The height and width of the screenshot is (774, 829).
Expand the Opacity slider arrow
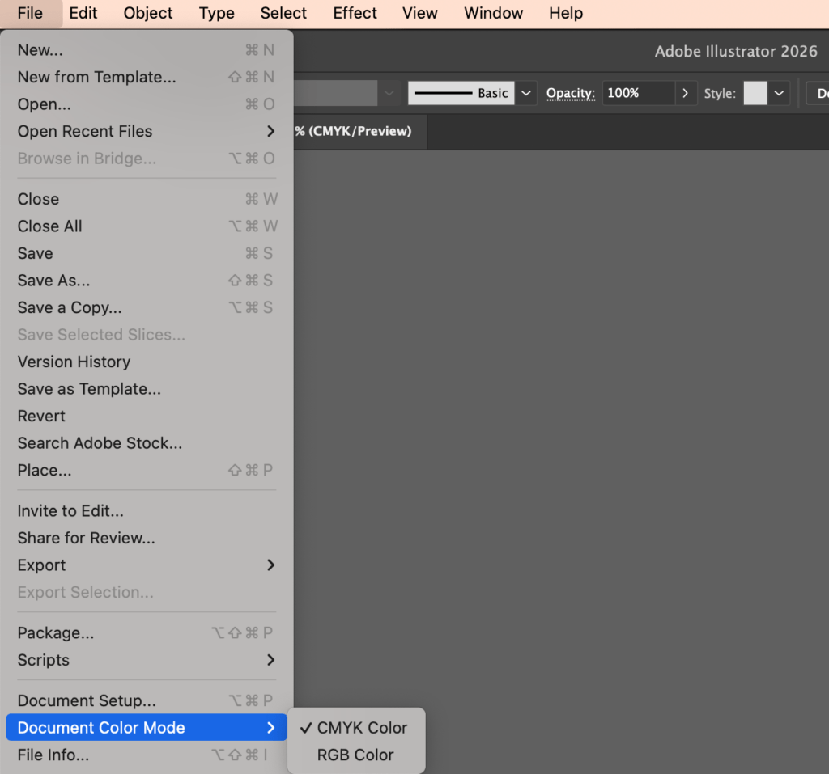point(686,93)
